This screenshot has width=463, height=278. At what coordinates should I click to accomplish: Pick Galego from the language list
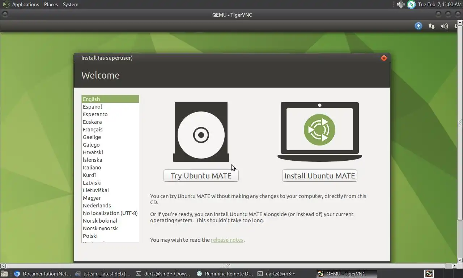tap(110, 145)
